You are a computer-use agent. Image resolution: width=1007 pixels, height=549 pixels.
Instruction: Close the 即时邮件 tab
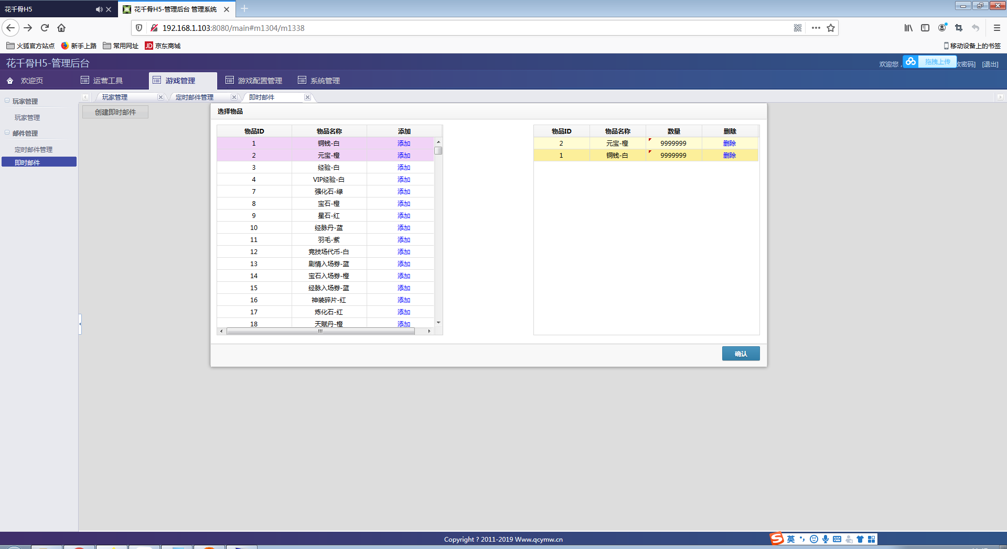click(x=307, y=97)
